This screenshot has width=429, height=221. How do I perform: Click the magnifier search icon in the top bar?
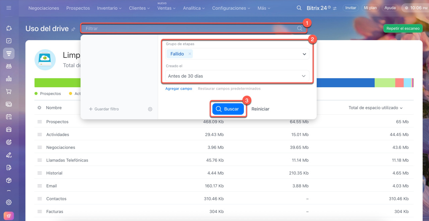click(299, 8)
